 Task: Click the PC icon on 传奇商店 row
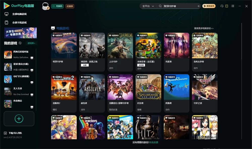32,107
